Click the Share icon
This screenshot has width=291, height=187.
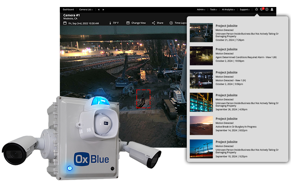(x=153, y=23)
